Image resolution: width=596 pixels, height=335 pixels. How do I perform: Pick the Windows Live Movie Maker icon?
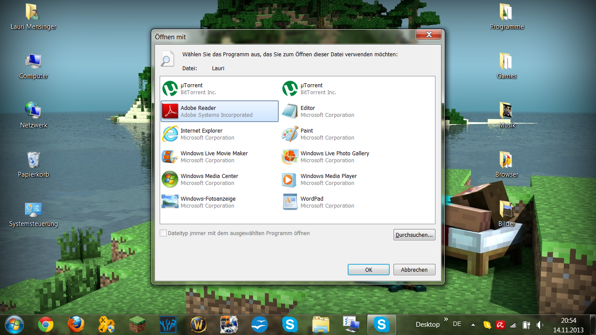tap(170, 157)
